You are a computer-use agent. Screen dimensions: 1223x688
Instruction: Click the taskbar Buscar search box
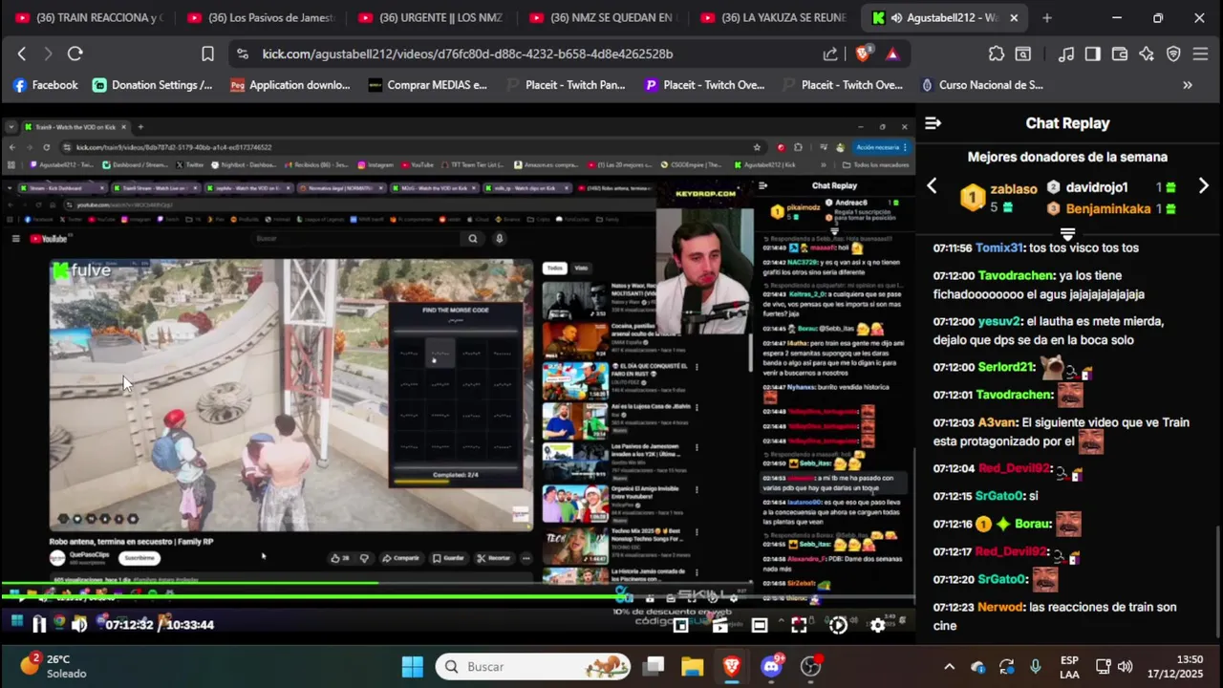tap(534, 666)
